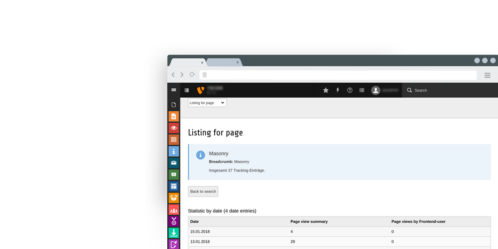Close the first browser tab
498x249 pixels.
pyautogui.click(x=202, y=62)
